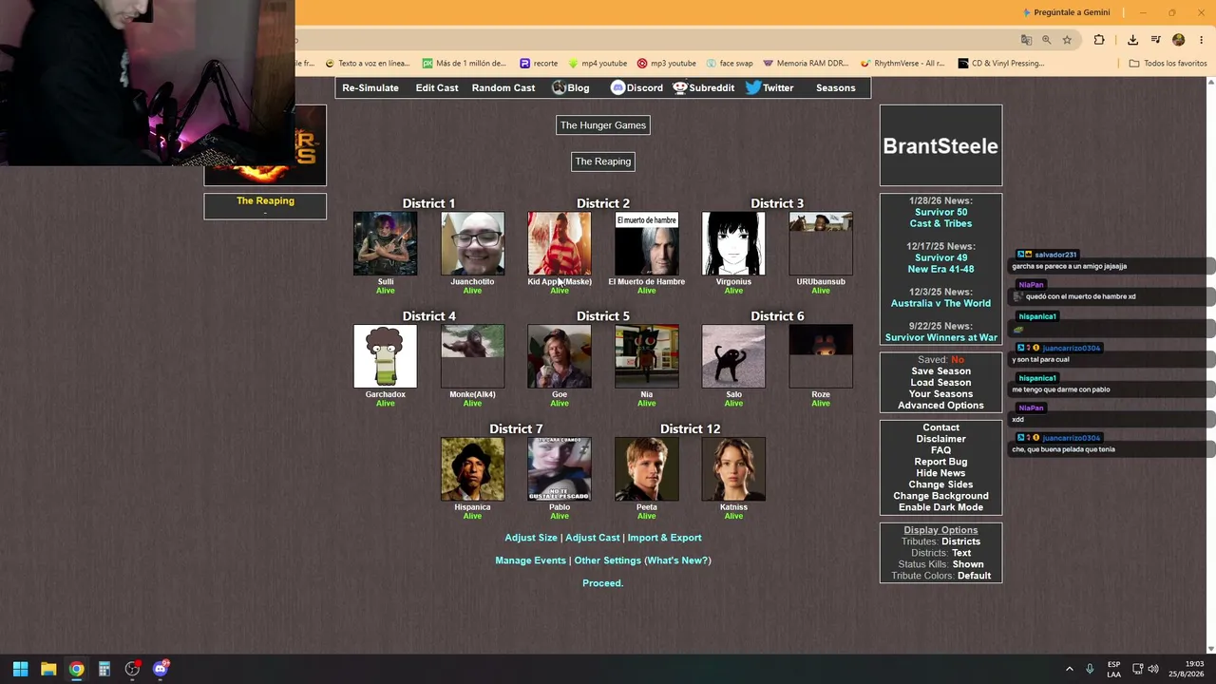Bookmark this page with the star icon
This screenshot has width=1216, height=684.
[x=1067, y=40]
